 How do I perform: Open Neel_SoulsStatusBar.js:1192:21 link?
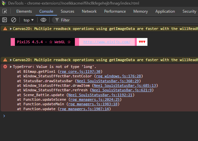pos(100,95)
